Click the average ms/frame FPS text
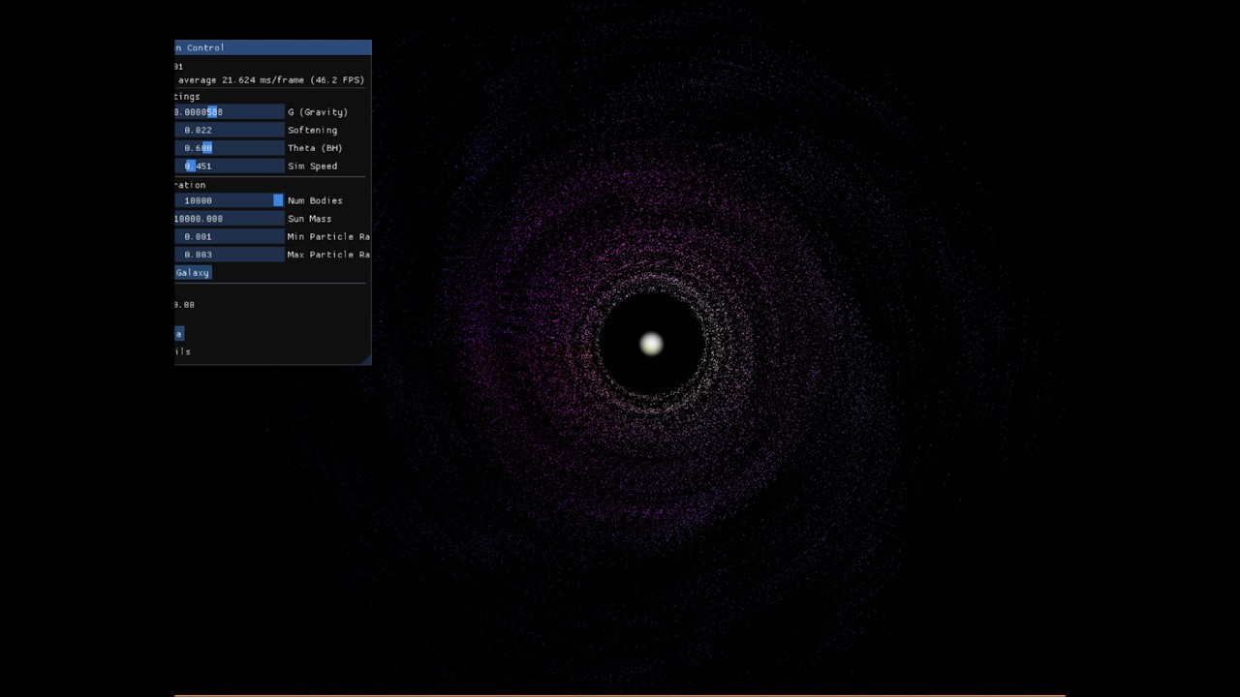The width and height of the screenshot is (1240, 697). (x=271, y=80)
